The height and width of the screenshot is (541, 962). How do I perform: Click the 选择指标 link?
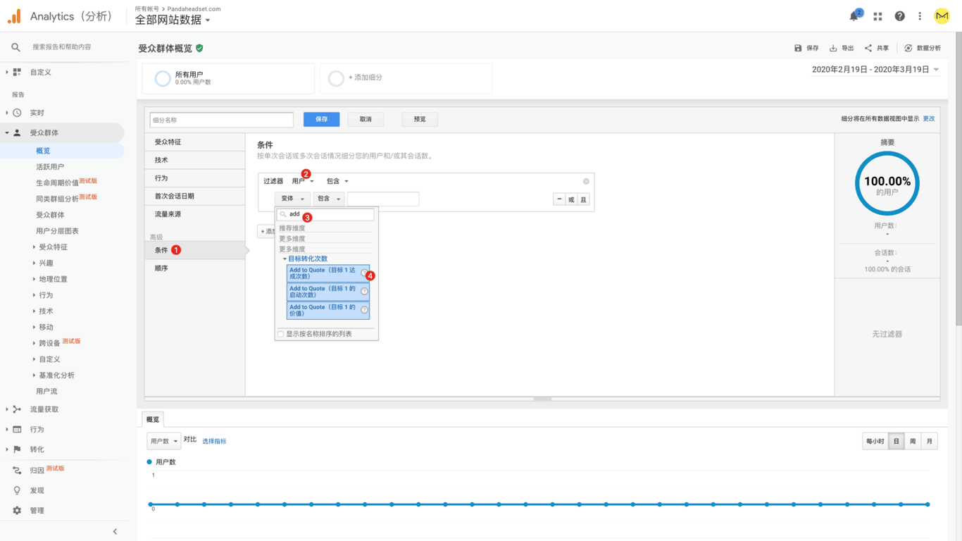[x=214, y=441]
